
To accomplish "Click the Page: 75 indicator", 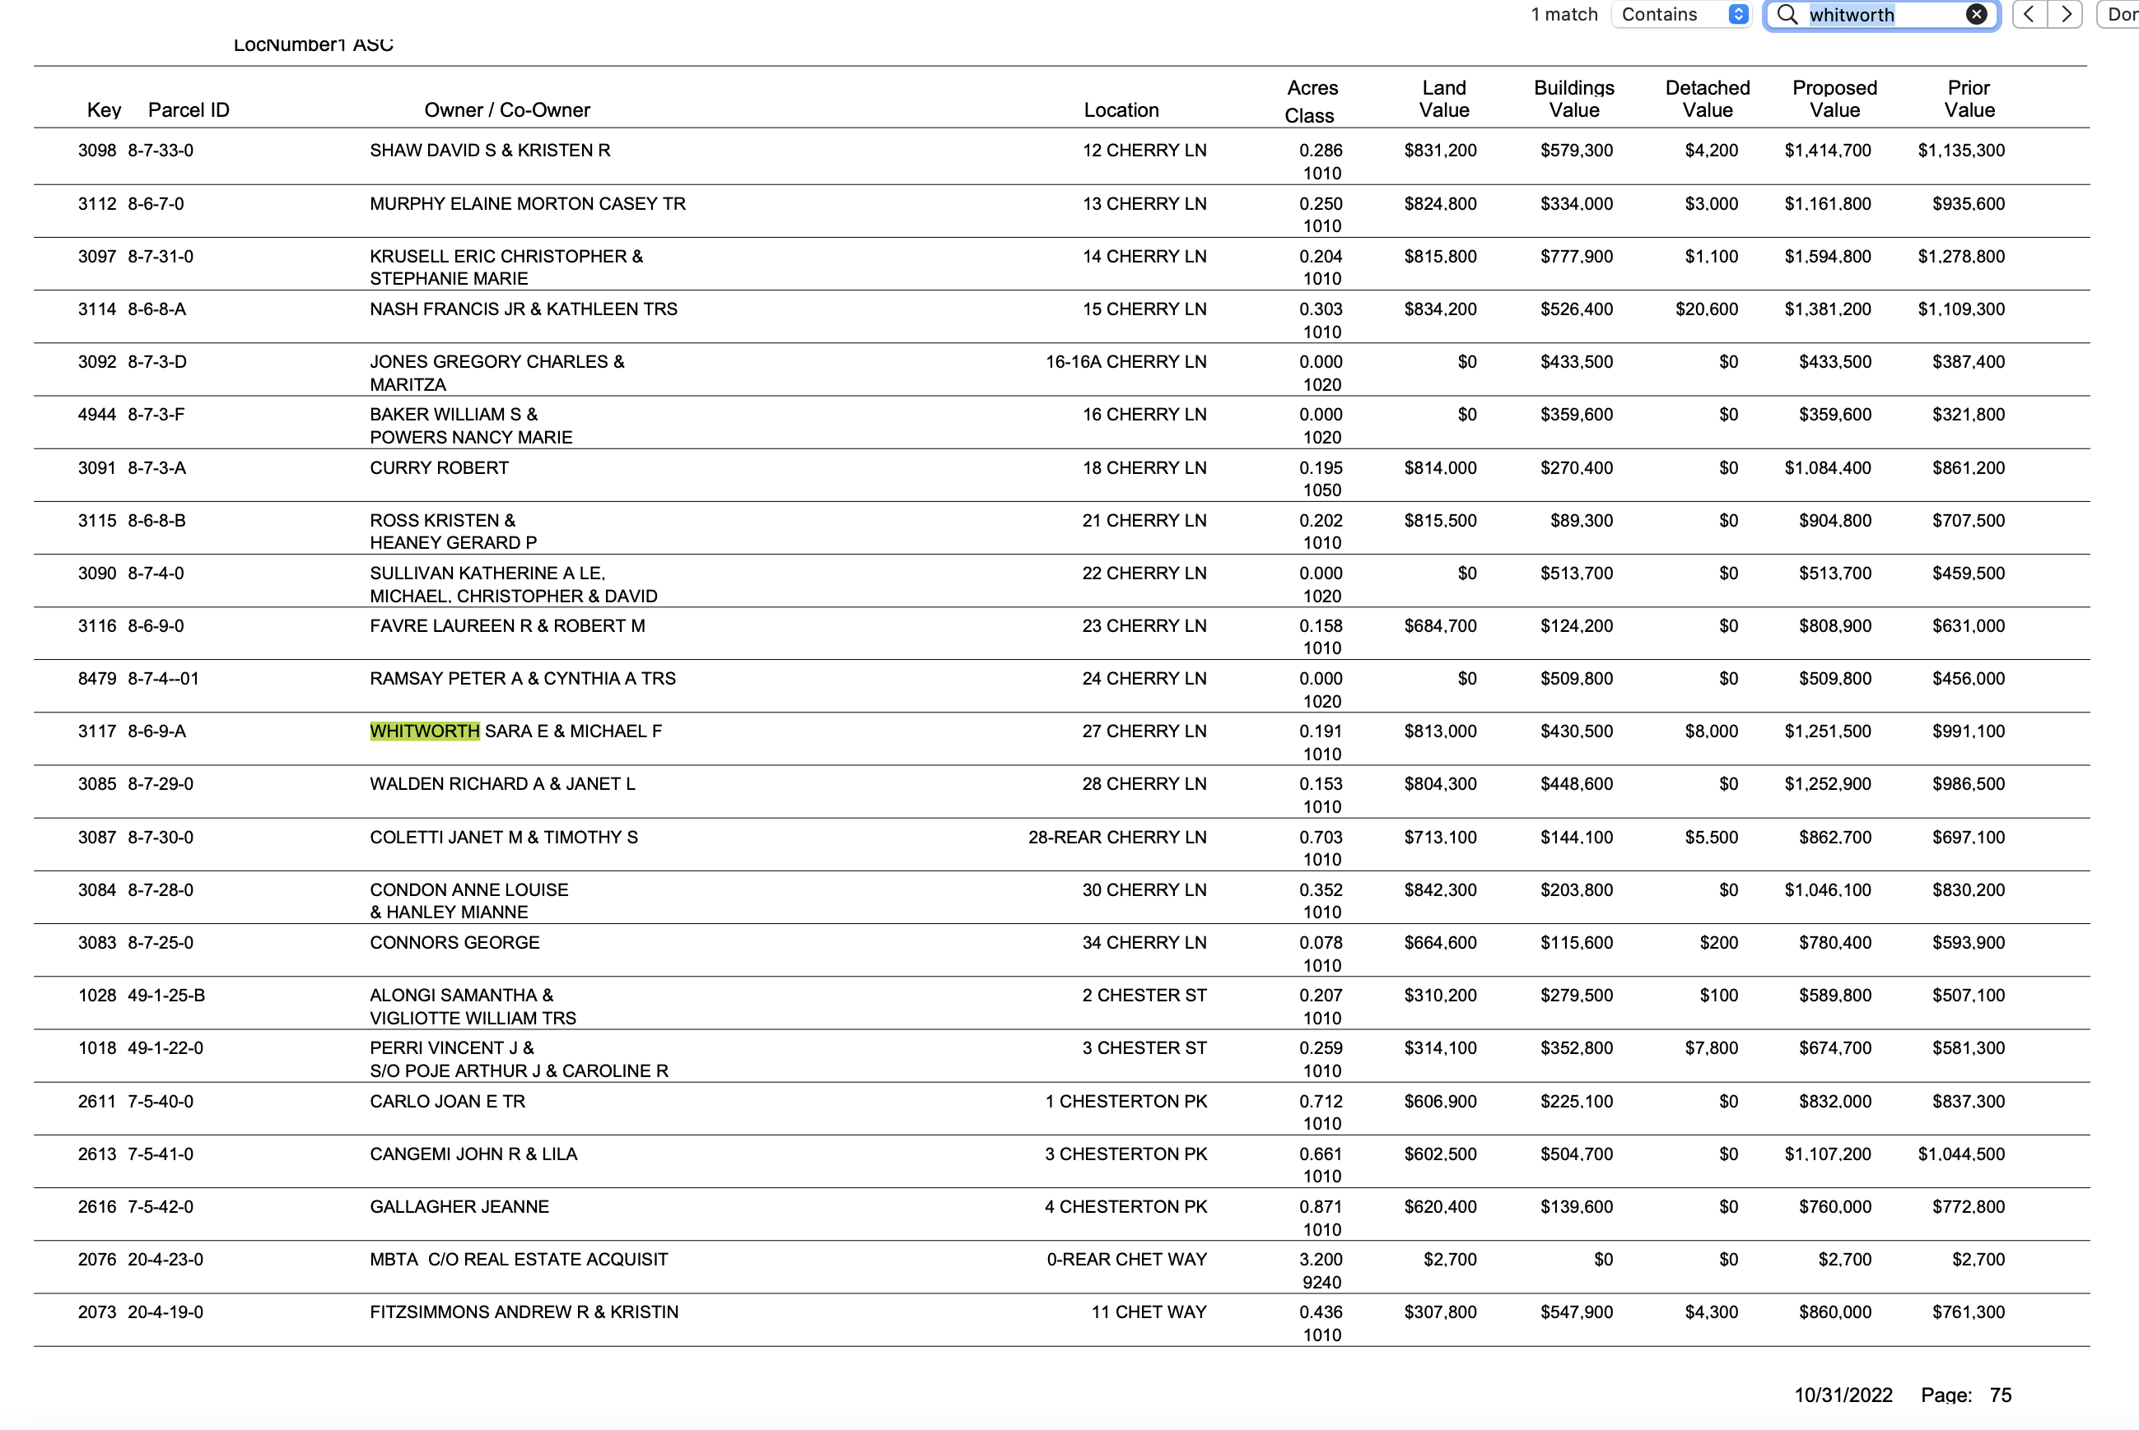I will [x=1965, y=1395].
